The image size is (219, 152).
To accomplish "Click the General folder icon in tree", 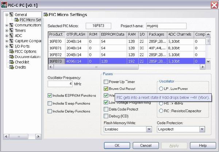I will pyautogui.click(x=11, y=15).
